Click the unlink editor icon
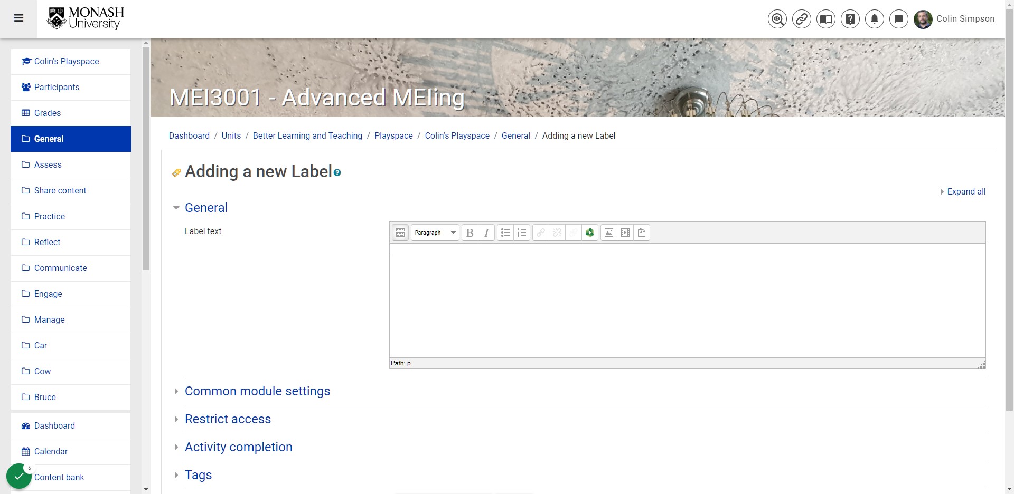 (x=557, y=233)
